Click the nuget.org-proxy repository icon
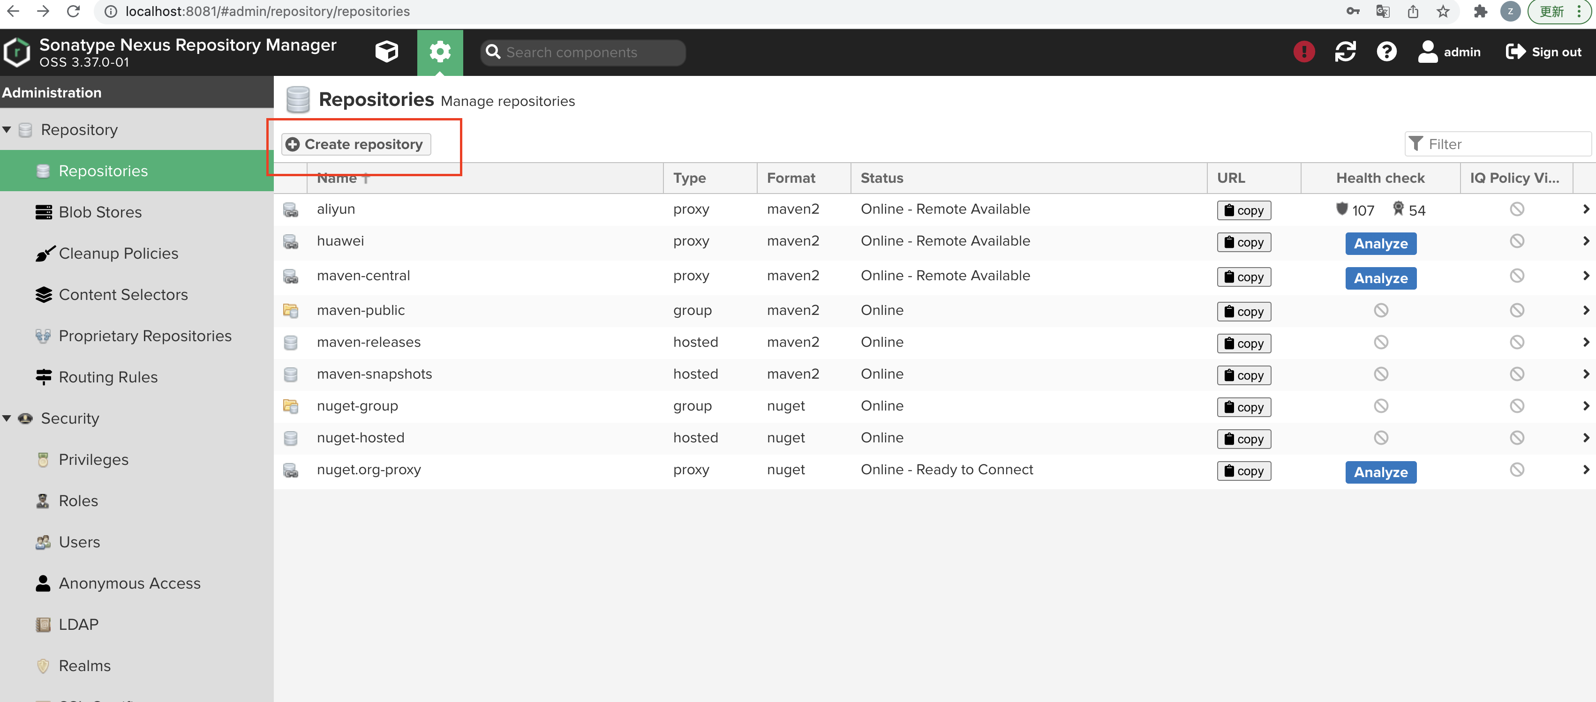The width and height of the screenshot is (1596, 702). 291,470
